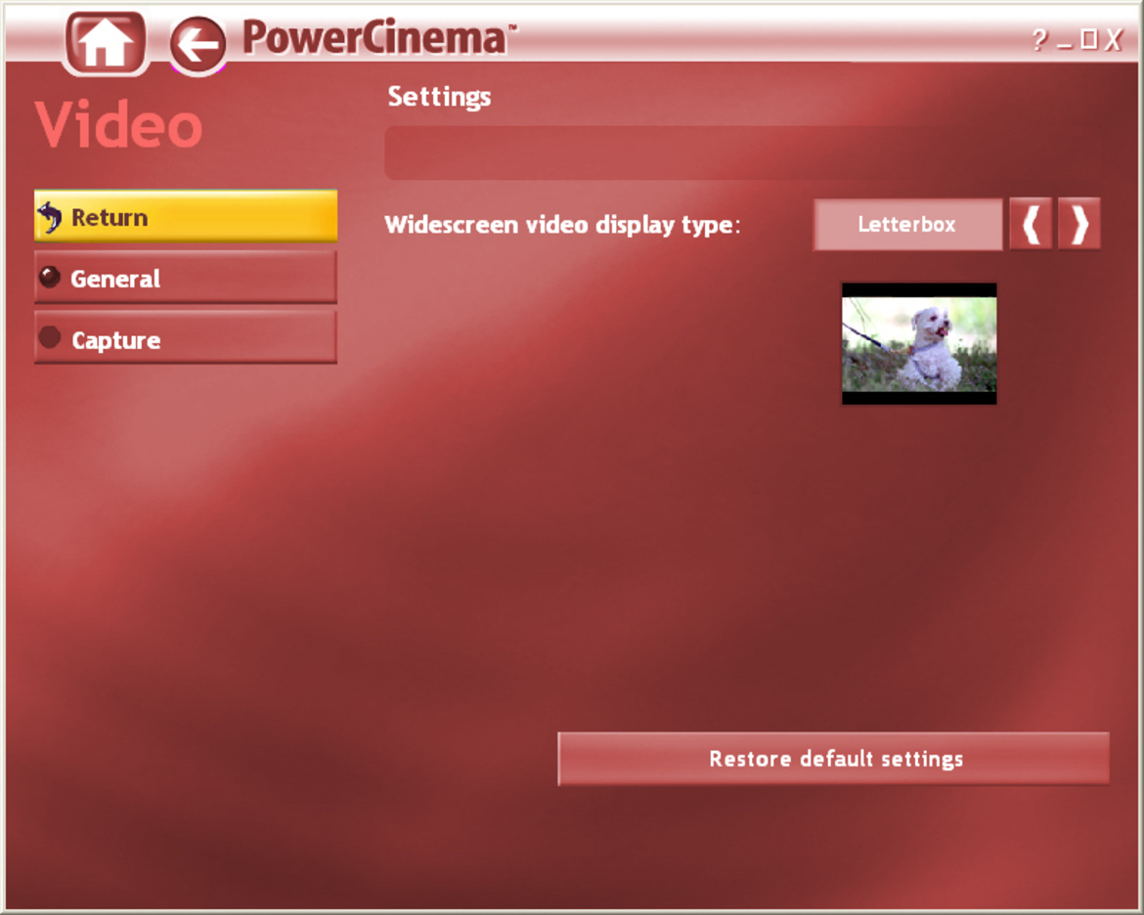Select the Return menu item
This screenshot has height=915, width=1144.
click(186, 216)
